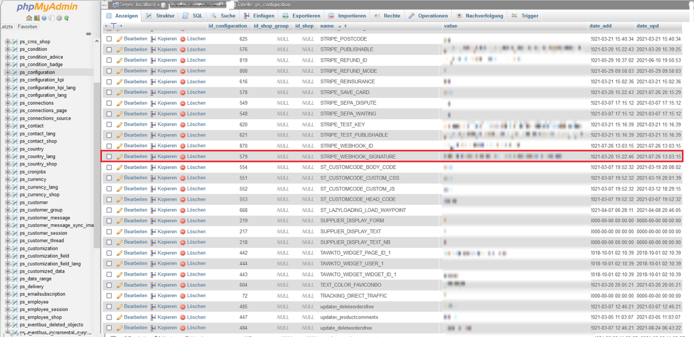Click table icon beside ps_configuration in tree
The height and width of the screenshot is (337, 694).
click(x=14, y=72)
